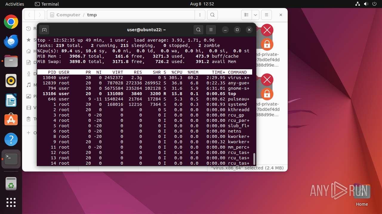This screenshot has height=214, width=382.
Task: Click Music note in Files sidebar
Action: pos(29,85)
